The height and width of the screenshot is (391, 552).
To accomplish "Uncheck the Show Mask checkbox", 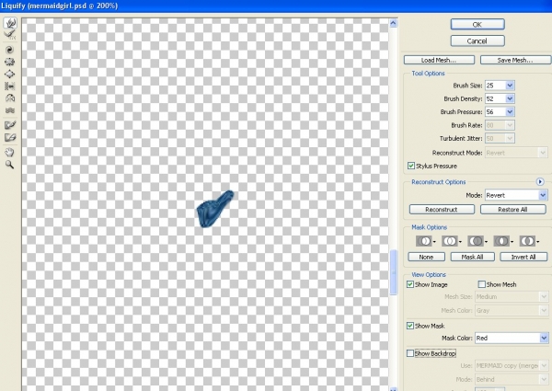I will [410, 326].
